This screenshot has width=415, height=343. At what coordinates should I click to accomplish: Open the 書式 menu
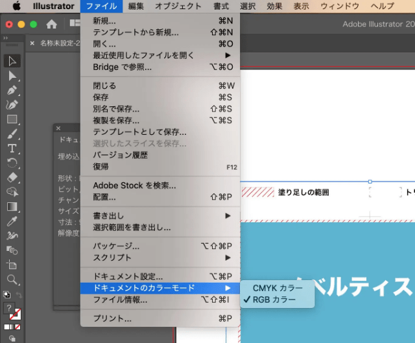pyautogui.click(x=221, y=6)
